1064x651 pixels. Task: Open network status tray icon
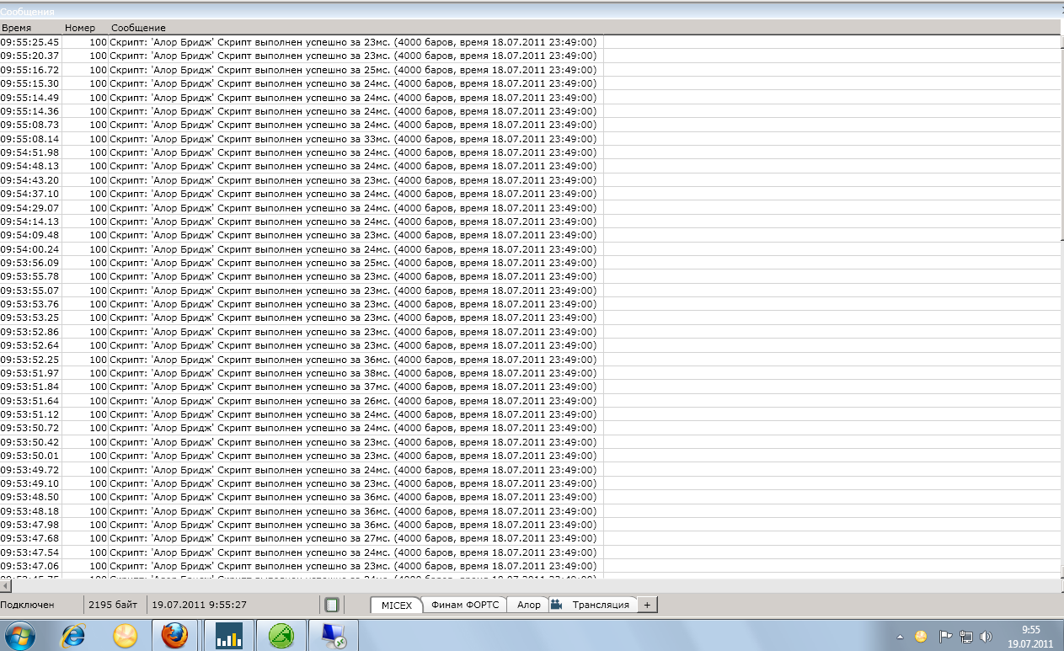tap(965, 637)
